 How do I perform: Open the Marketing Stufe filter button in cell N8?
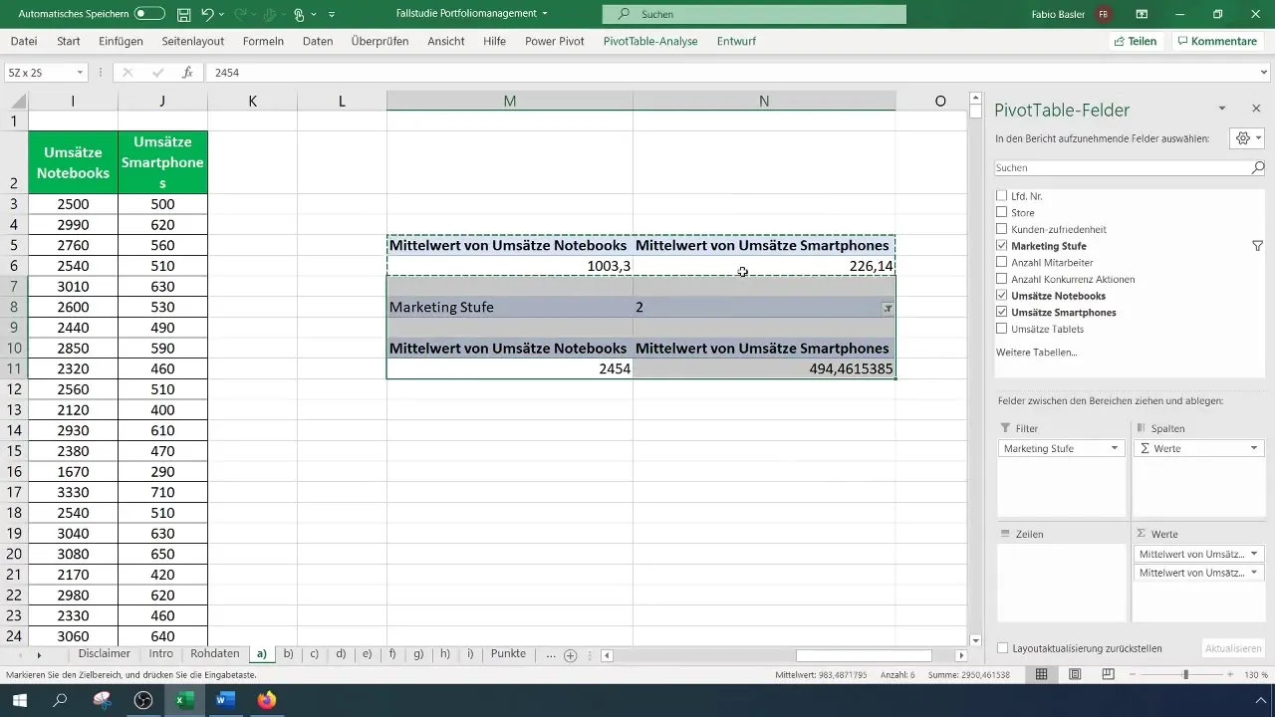coord(888,309)
